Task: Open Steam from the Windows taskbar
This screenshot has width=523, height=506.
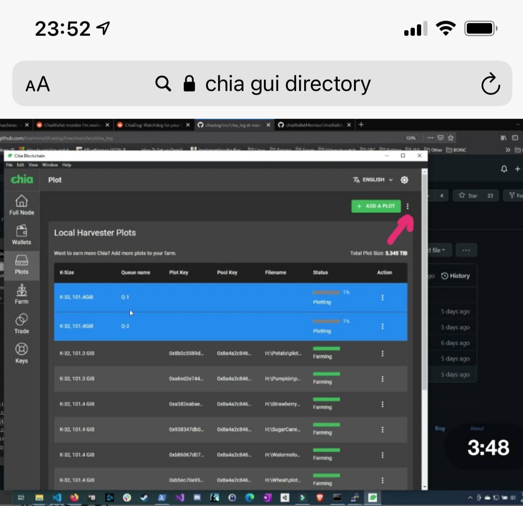Action: coord(144,498)
